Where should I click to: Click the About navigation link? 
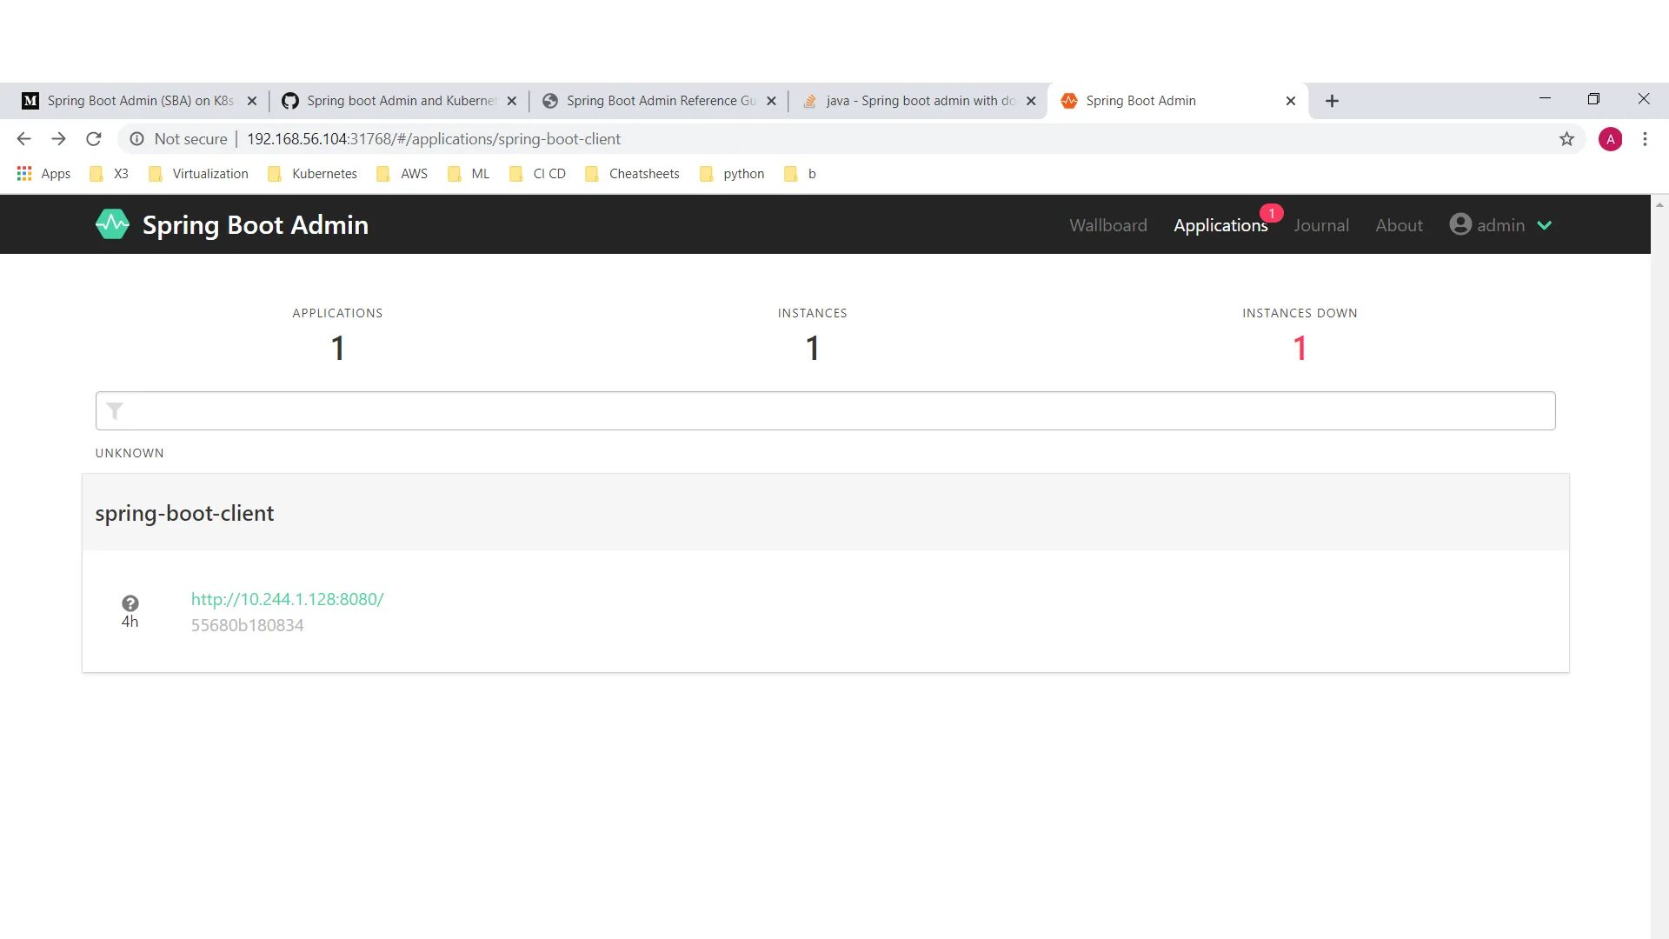pos(1399,225)
